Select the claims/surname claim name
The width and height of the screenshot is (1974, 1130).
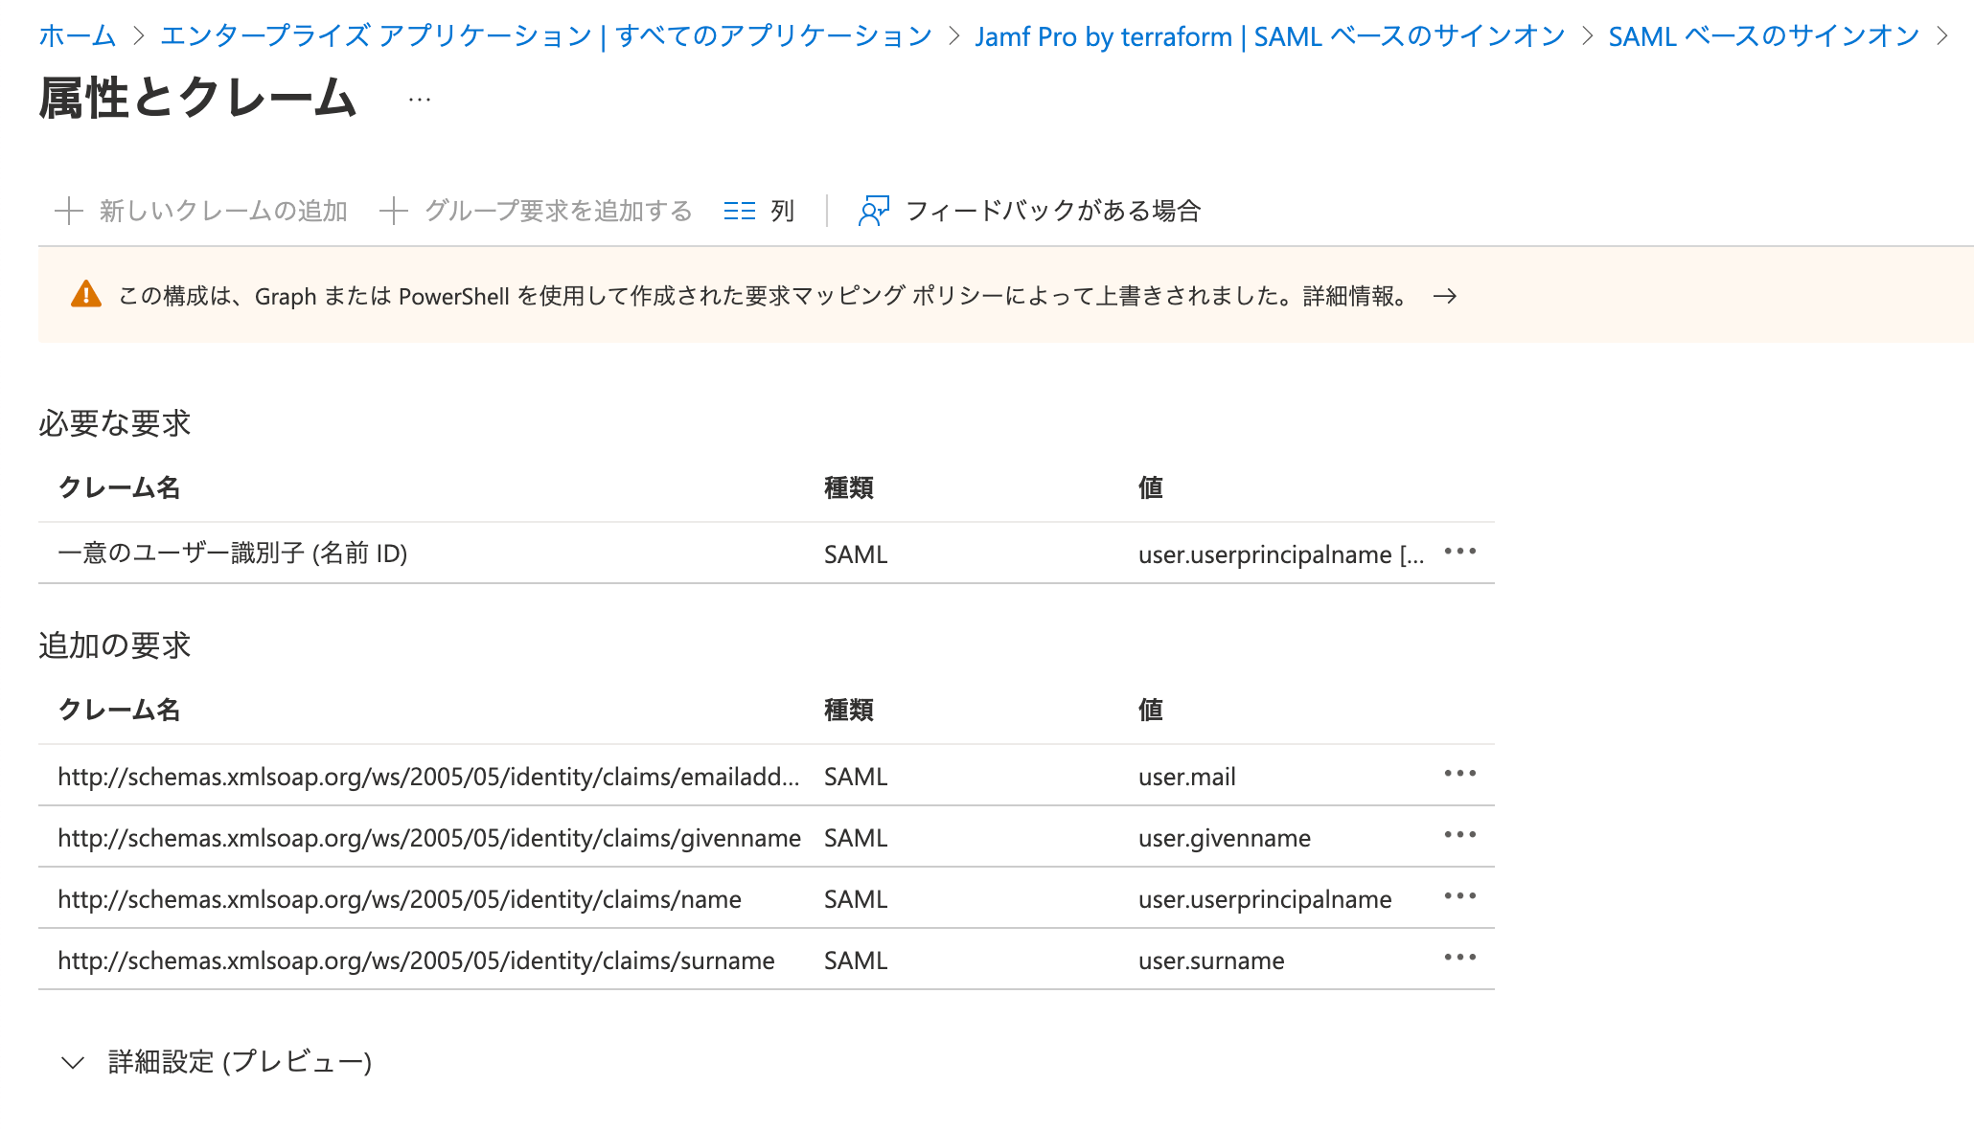click(x=416, y=960)
